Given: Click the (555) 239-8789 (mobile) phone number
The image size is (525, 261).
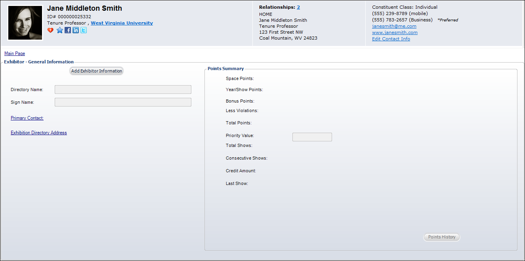Looking at the screenshot, I should click(x=400, y=13).
